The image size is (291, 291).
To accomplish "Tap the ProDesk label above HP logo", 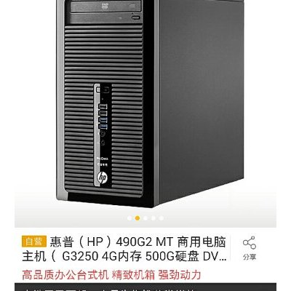I will click(x=103, y=159).
